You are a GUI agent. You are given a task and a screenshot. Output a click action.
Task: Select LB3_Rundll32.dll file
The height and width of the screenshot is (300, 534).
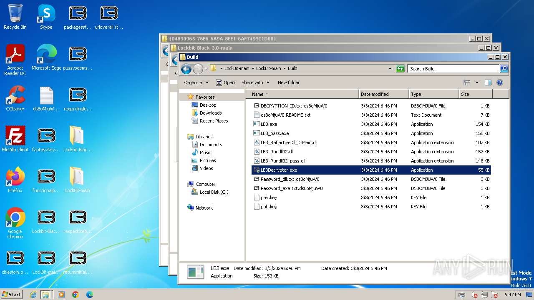(x=371, y=152)
